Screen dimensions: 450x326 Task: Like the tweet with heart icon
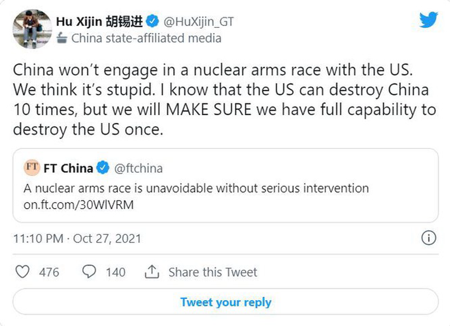[22, 272]
